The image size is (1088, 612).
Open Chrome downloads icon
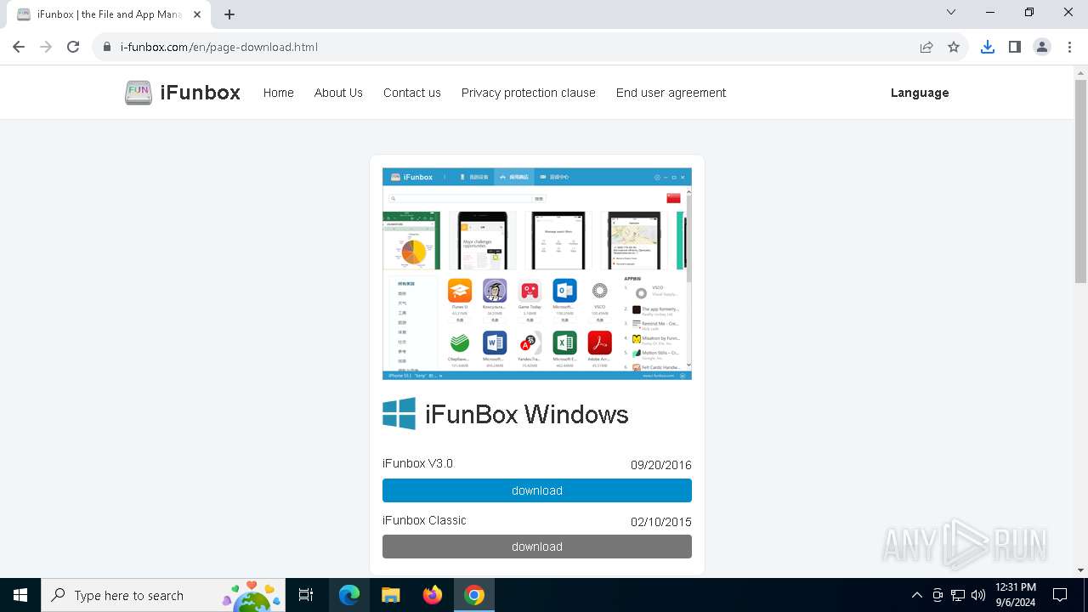click(x=987, y=47)
